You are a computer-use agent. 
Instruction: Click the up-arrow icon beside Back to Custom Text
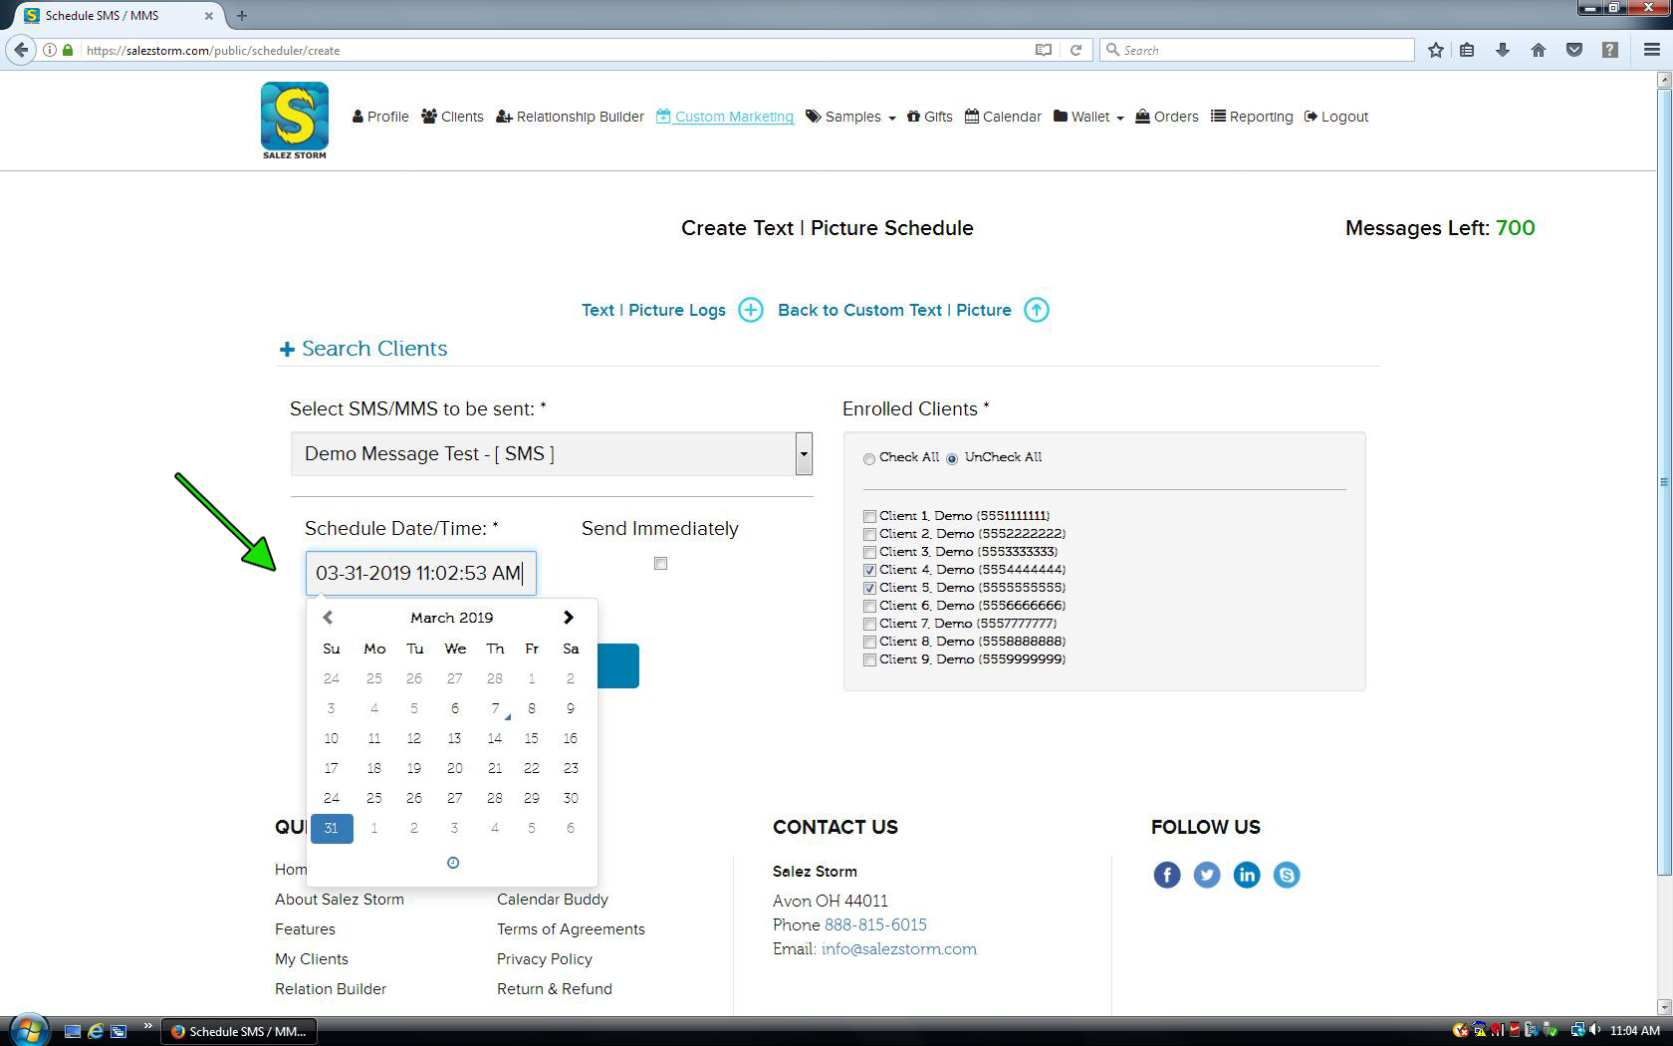[1036, 310]
